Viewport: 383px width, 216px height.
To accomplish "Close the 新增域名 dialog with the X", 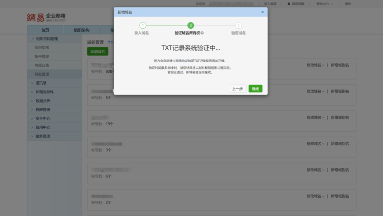I will point(263,12).
